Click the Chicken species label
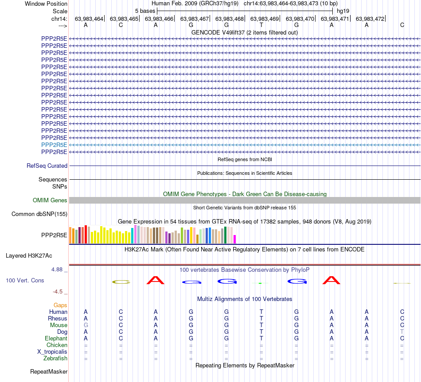This screenshot has height=382, width=421. pyautogui.click(x=57, y=345)
